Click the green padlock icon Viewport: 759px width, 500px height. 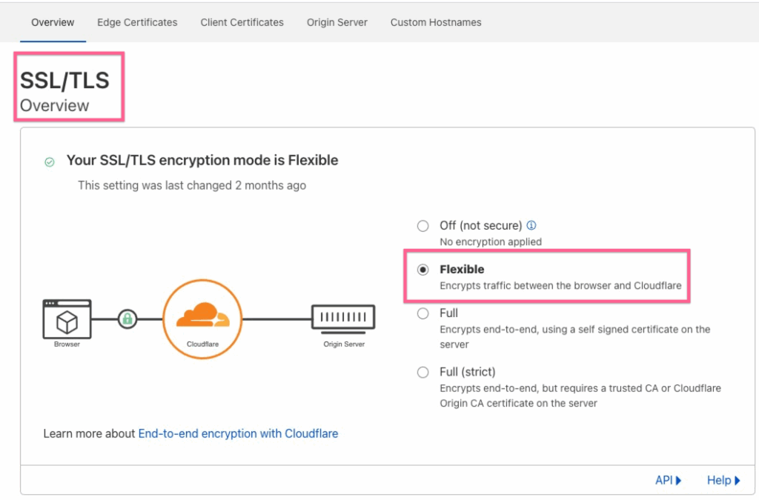(127, 319)
